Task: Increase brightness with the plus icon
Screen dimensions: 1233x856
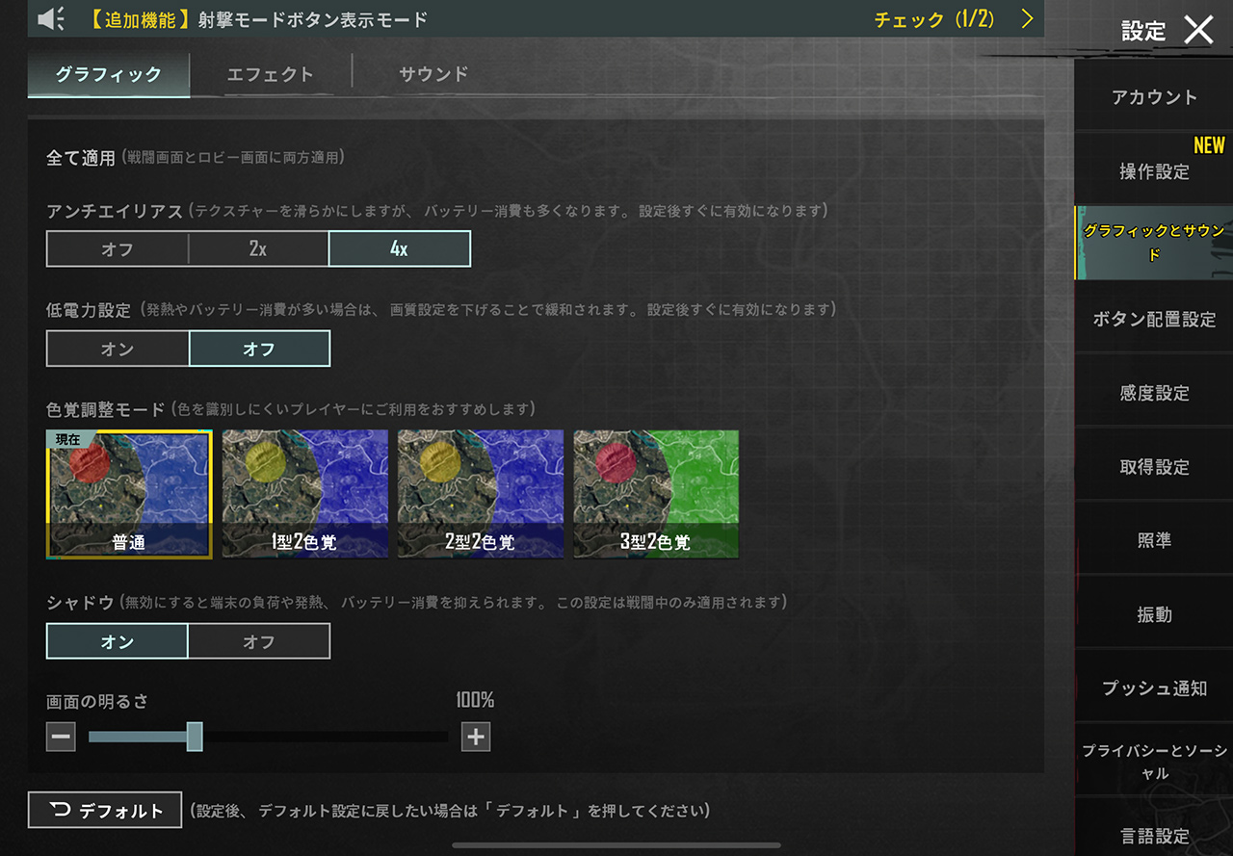Action: pos(476,738)
